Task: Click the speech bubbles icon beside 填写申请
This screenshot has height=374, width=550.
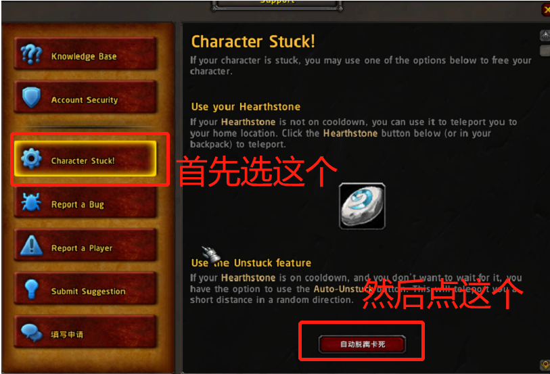Action: pyautogui.click(x=31, y=332)
